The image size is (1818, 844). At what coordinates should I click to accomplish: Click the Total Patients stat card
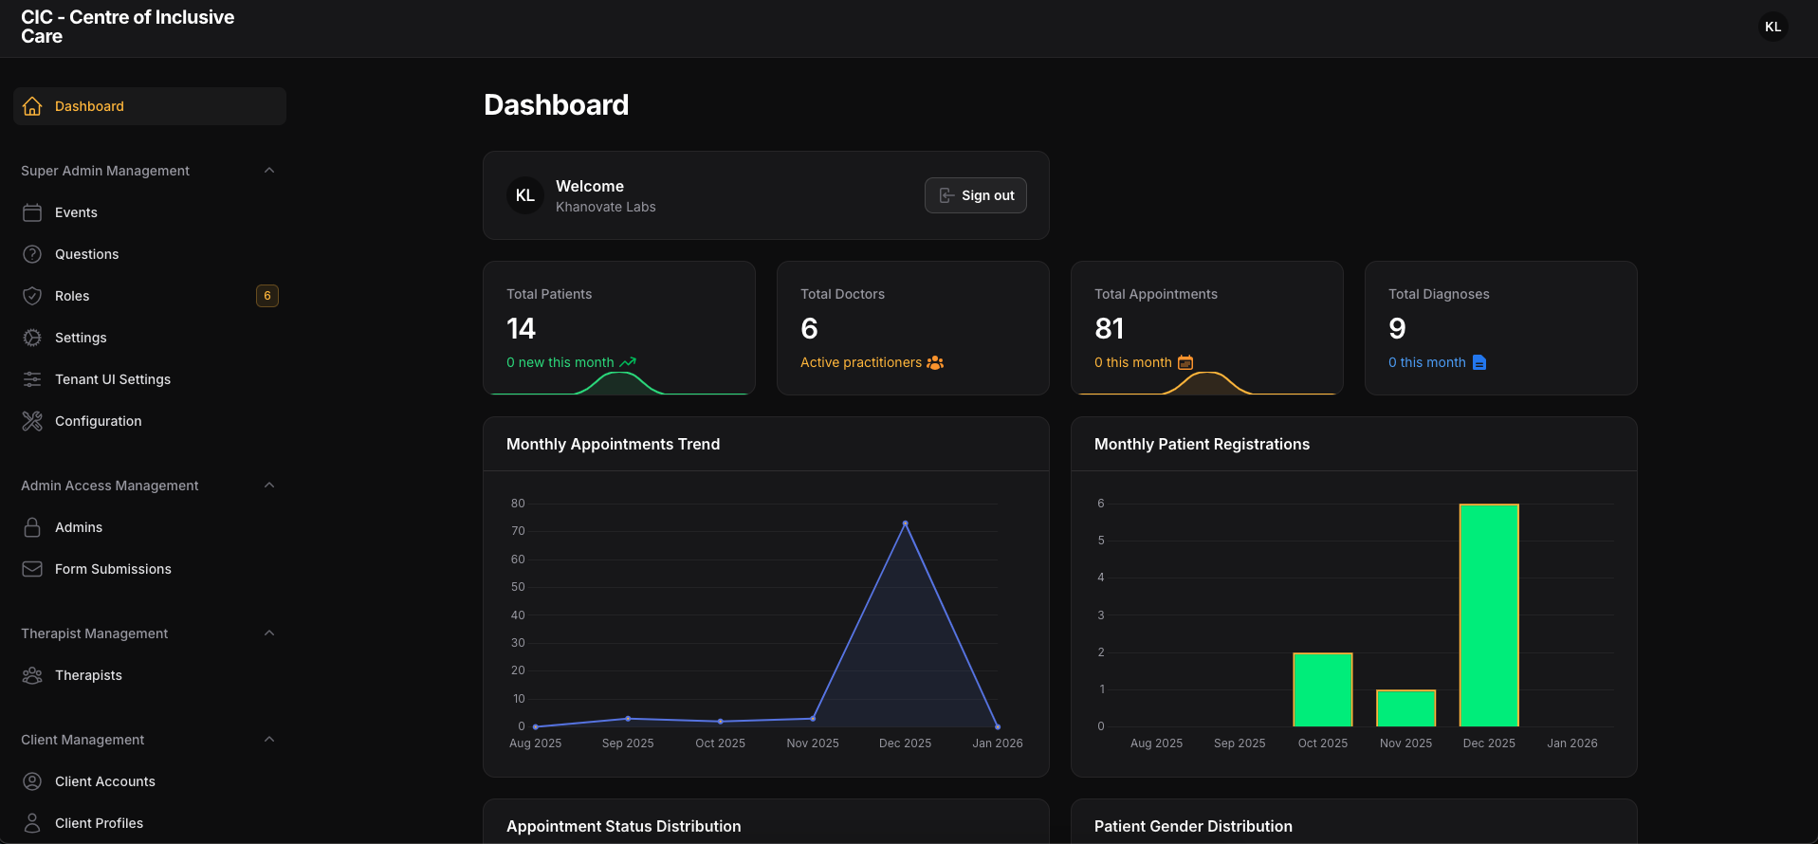[x=618, y=327]
